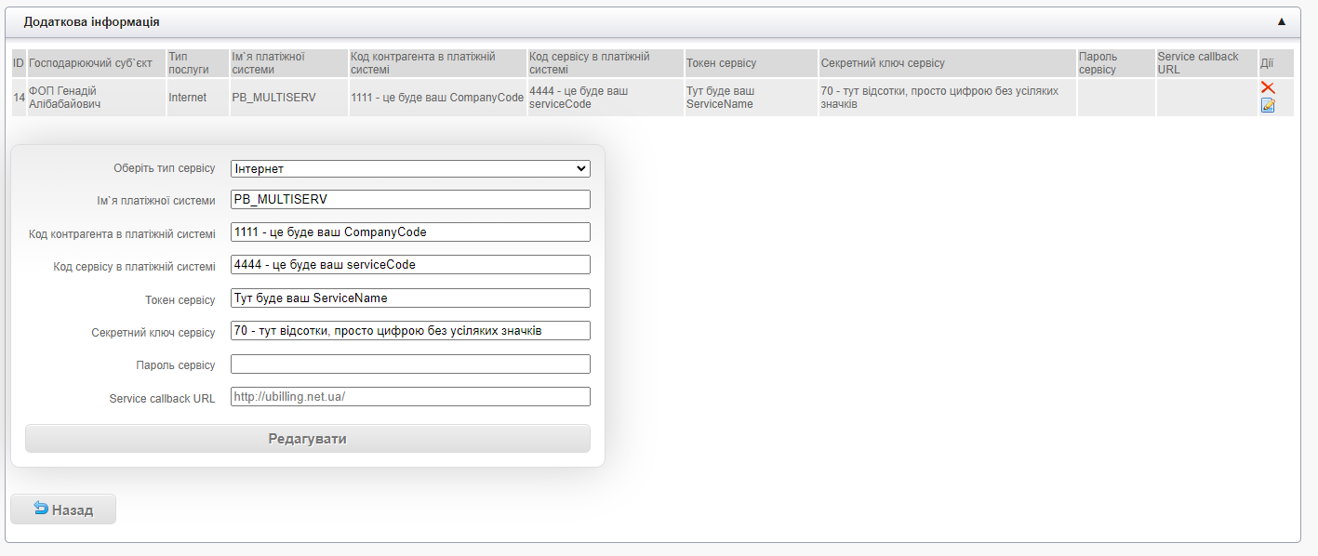Click the Додаткова інформація panel title
Viewport: 1318px width, 556px height.
91,21
